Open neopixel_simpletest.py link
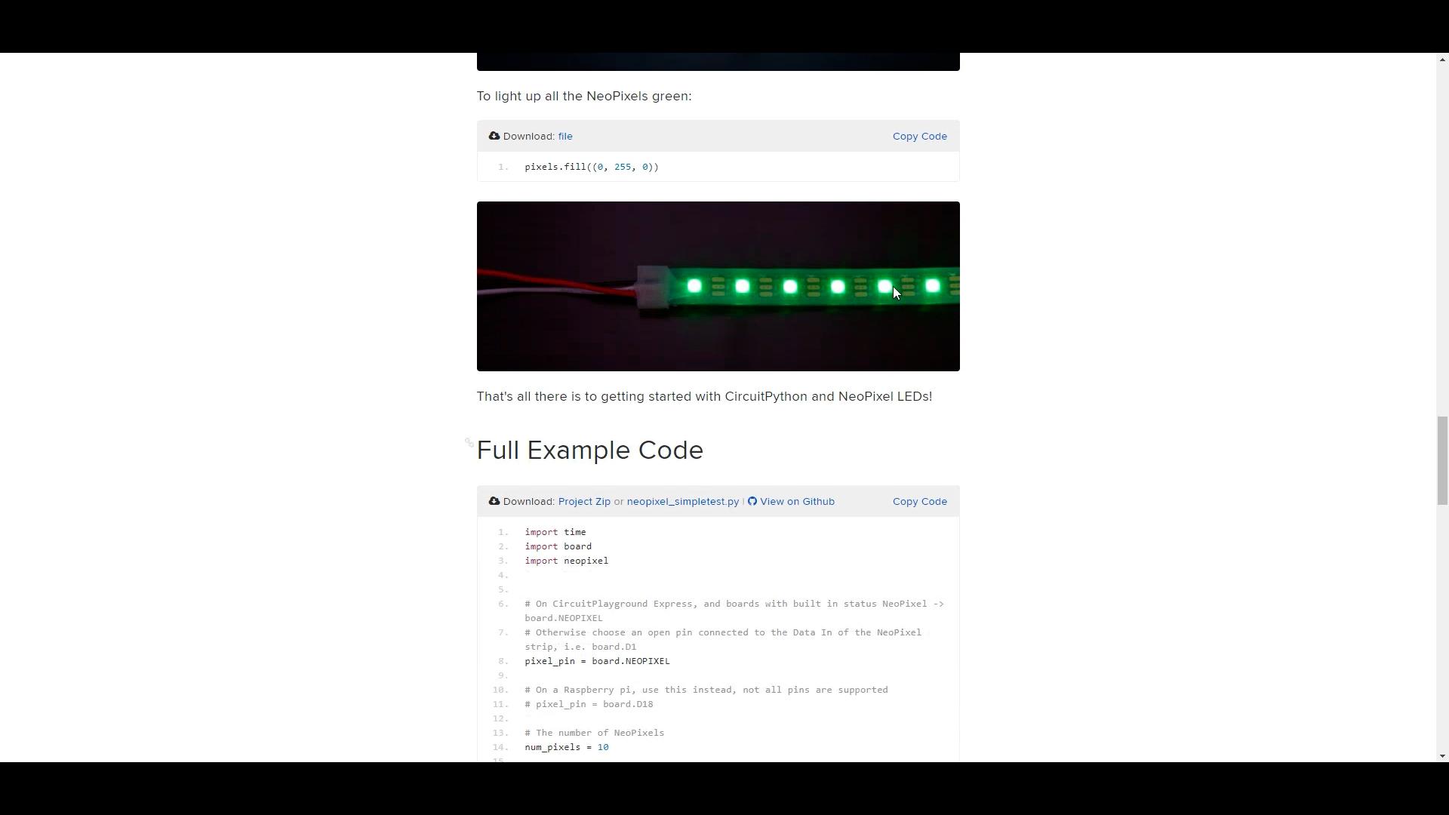This screenshot has height=815, width=1449. click(682, 502)
